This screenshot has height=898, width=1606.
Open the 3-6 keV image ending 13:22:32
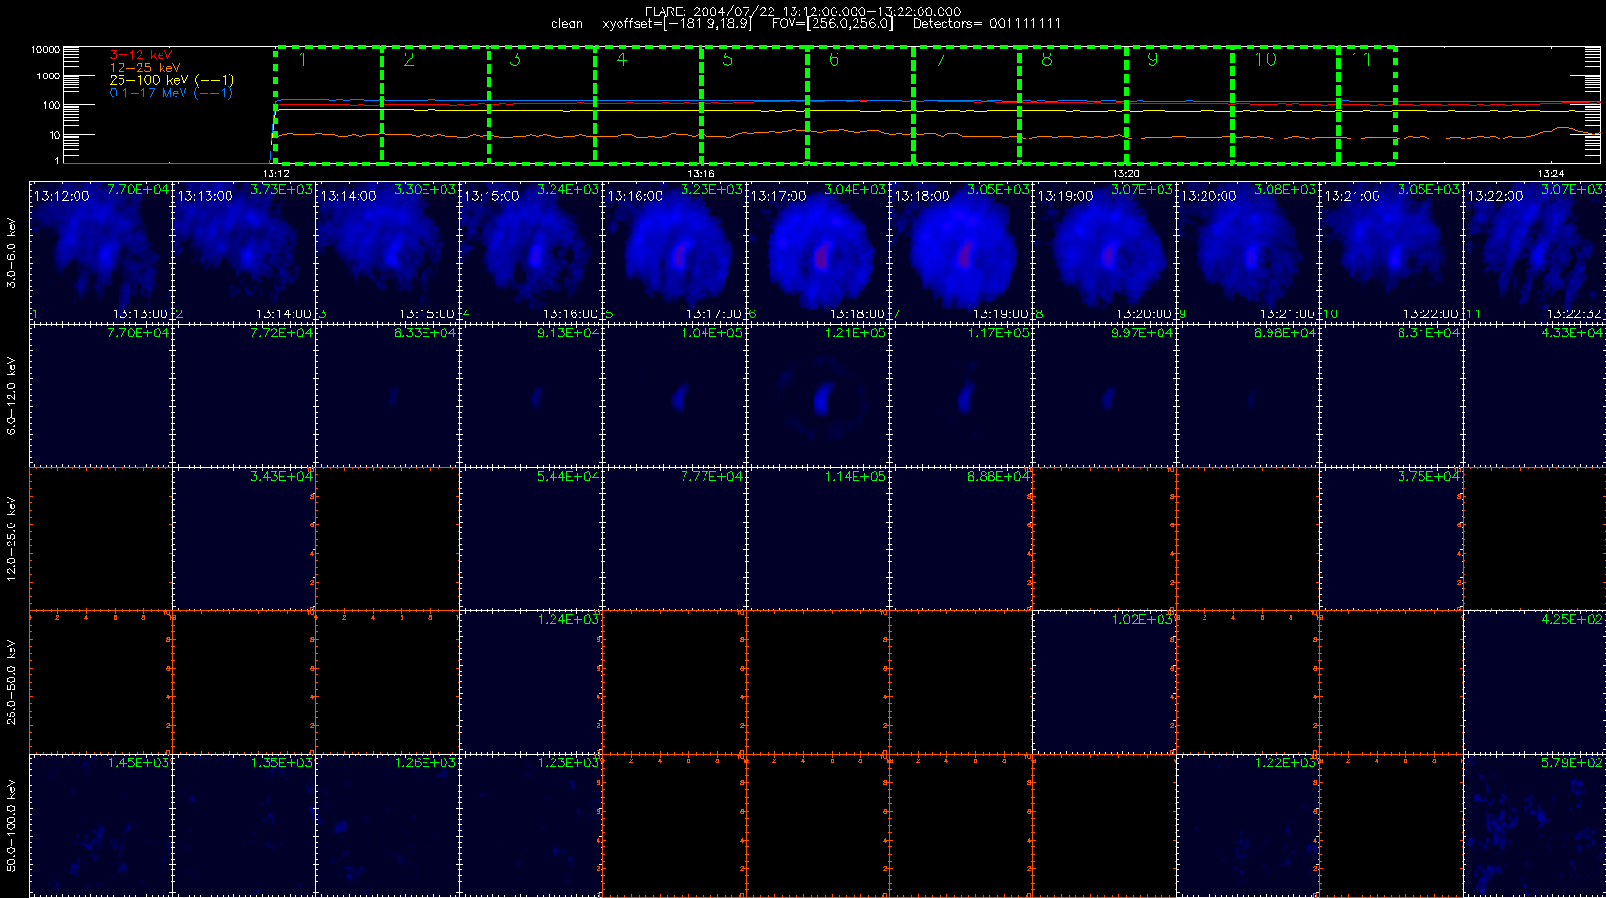1534,252
